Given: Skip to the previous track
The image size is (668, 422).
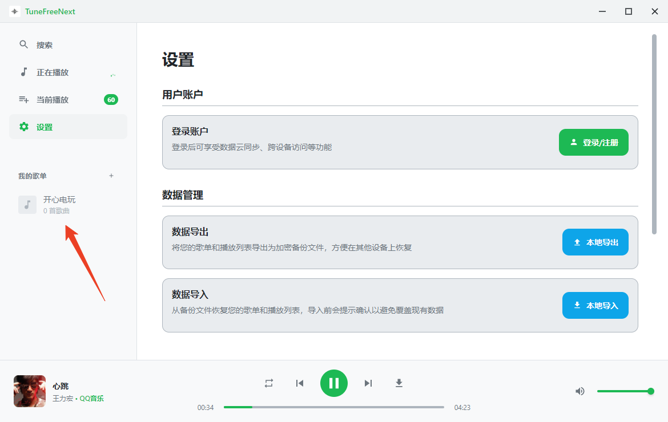Looking at the screenshot, I should point(300,383).
